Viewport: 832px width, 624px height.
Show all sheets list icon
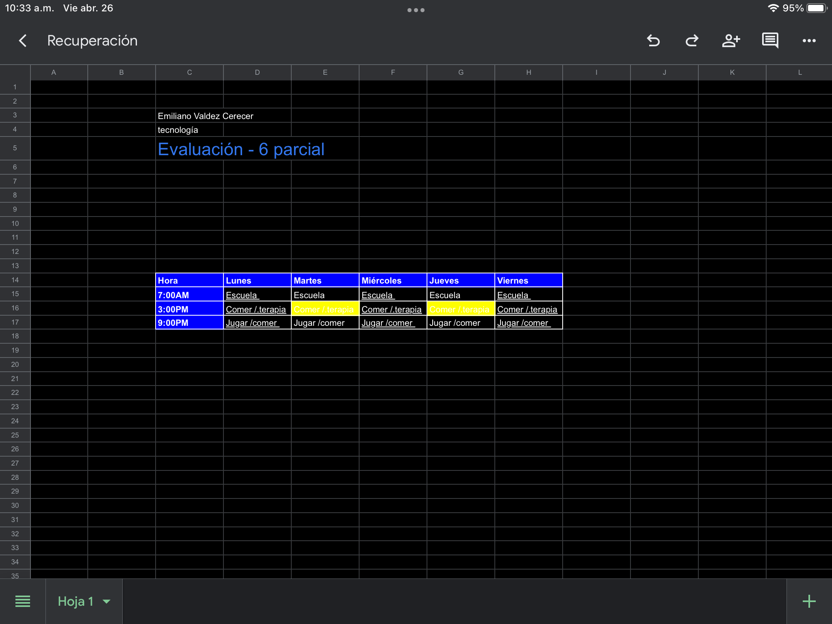coord(23,601)
